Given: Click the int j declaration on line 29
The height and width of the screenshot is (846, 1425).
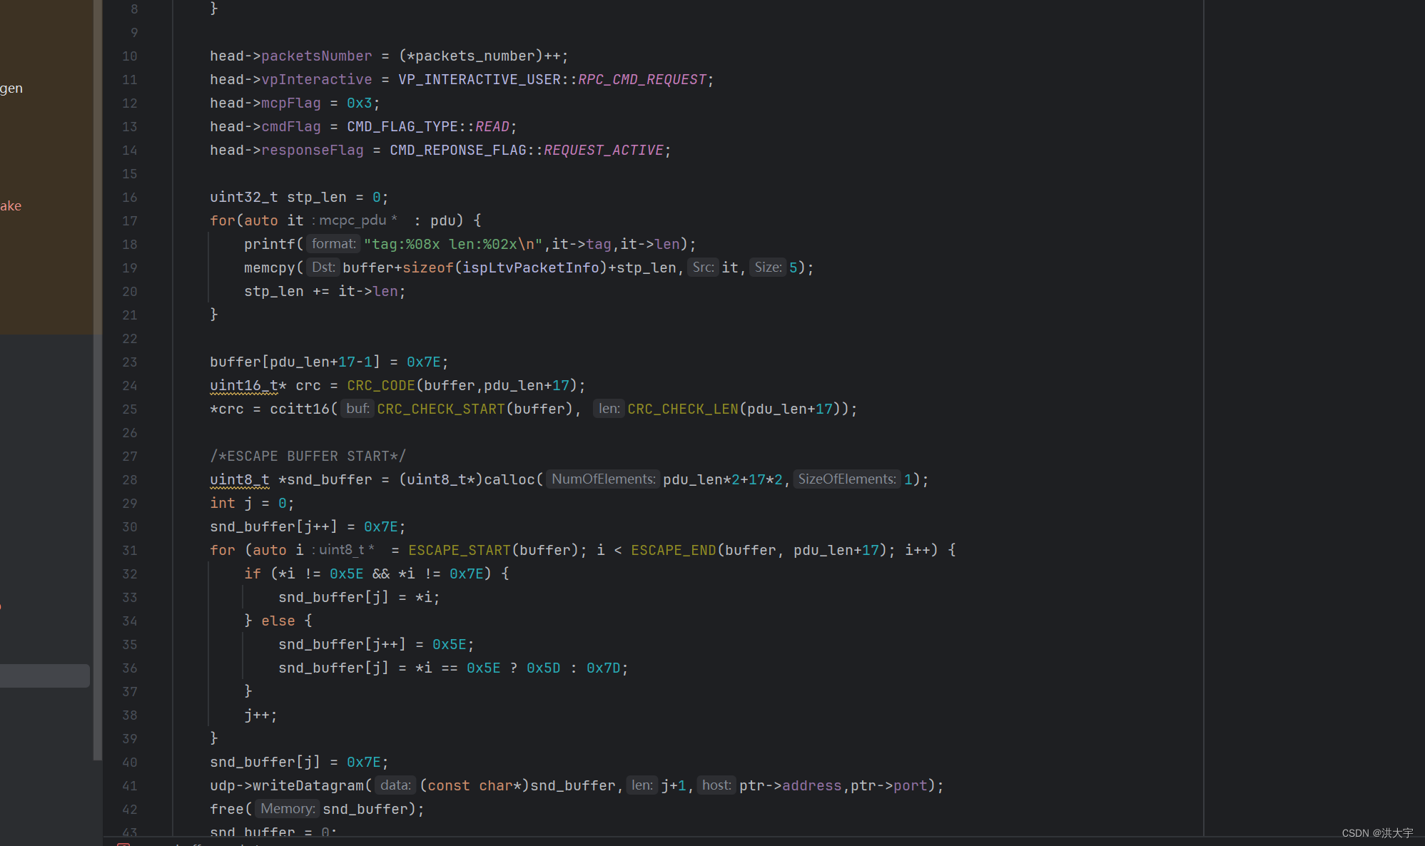Looking at the screenshot, I should (x=253, y=504).
